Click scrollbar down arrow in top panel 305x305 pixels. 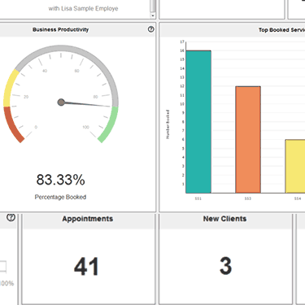click(x=153, y=15)
